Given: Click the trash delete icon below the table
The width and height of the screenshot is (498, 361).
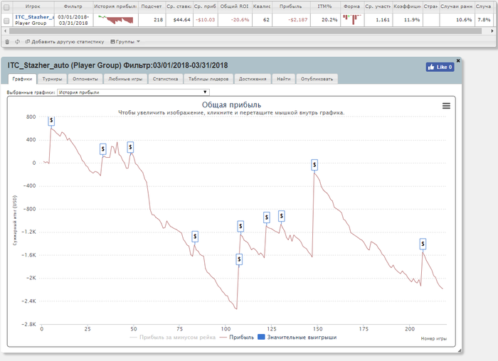Looking at the screenshot, I should click(7, 41).
